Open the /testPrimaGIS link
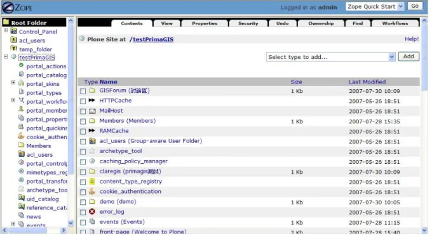The width and height of the screenshot is (432, 236). pyautogui.click(x=152, y=39)
